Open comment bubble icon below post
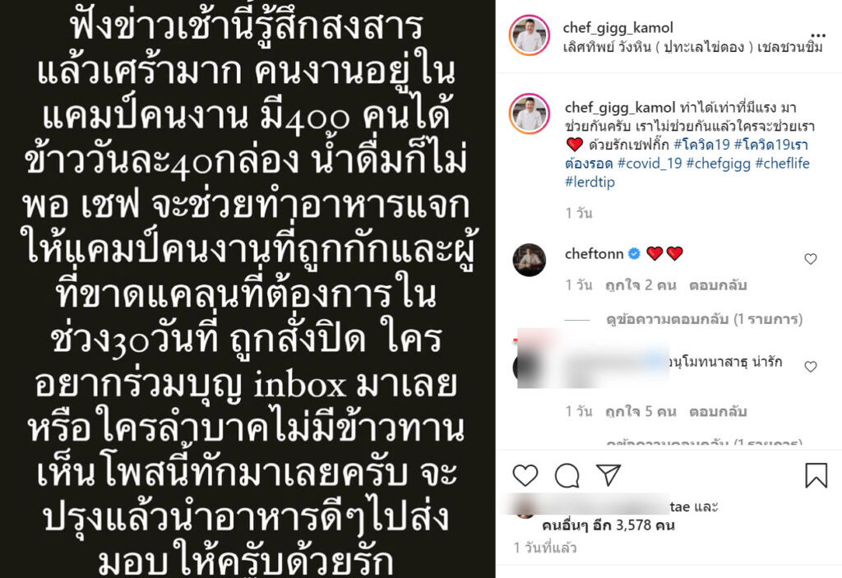This screenshot has height=578, width=842. pos(567,475)
